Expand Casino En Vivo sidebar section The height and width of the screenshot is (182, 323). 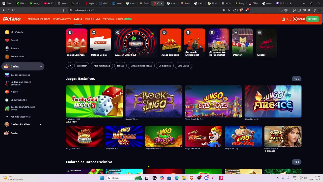[41, 124]
